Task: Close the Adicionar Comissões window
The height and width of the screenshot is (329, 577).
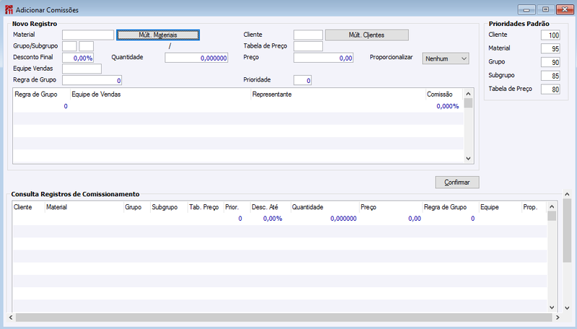Action: (565, 10)
